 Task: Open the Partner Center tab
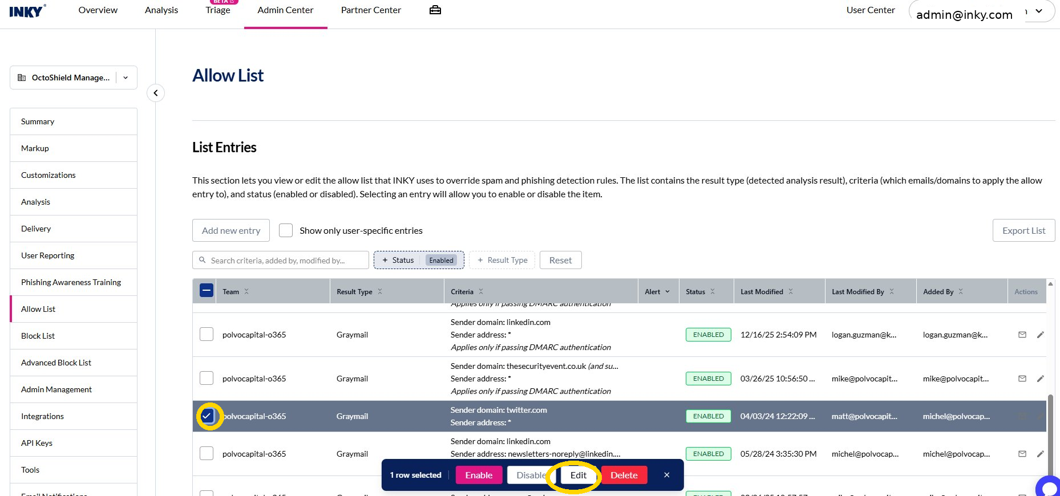pos(371,10)
